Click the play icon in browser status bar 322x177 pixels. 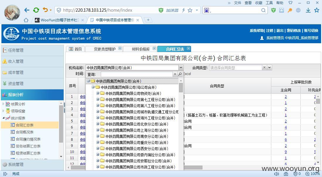pyautogui.click(x=5, y=174)
